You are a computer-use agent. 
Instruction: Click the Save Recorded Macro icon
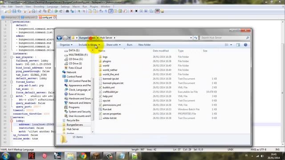click(x=151, y=11)
